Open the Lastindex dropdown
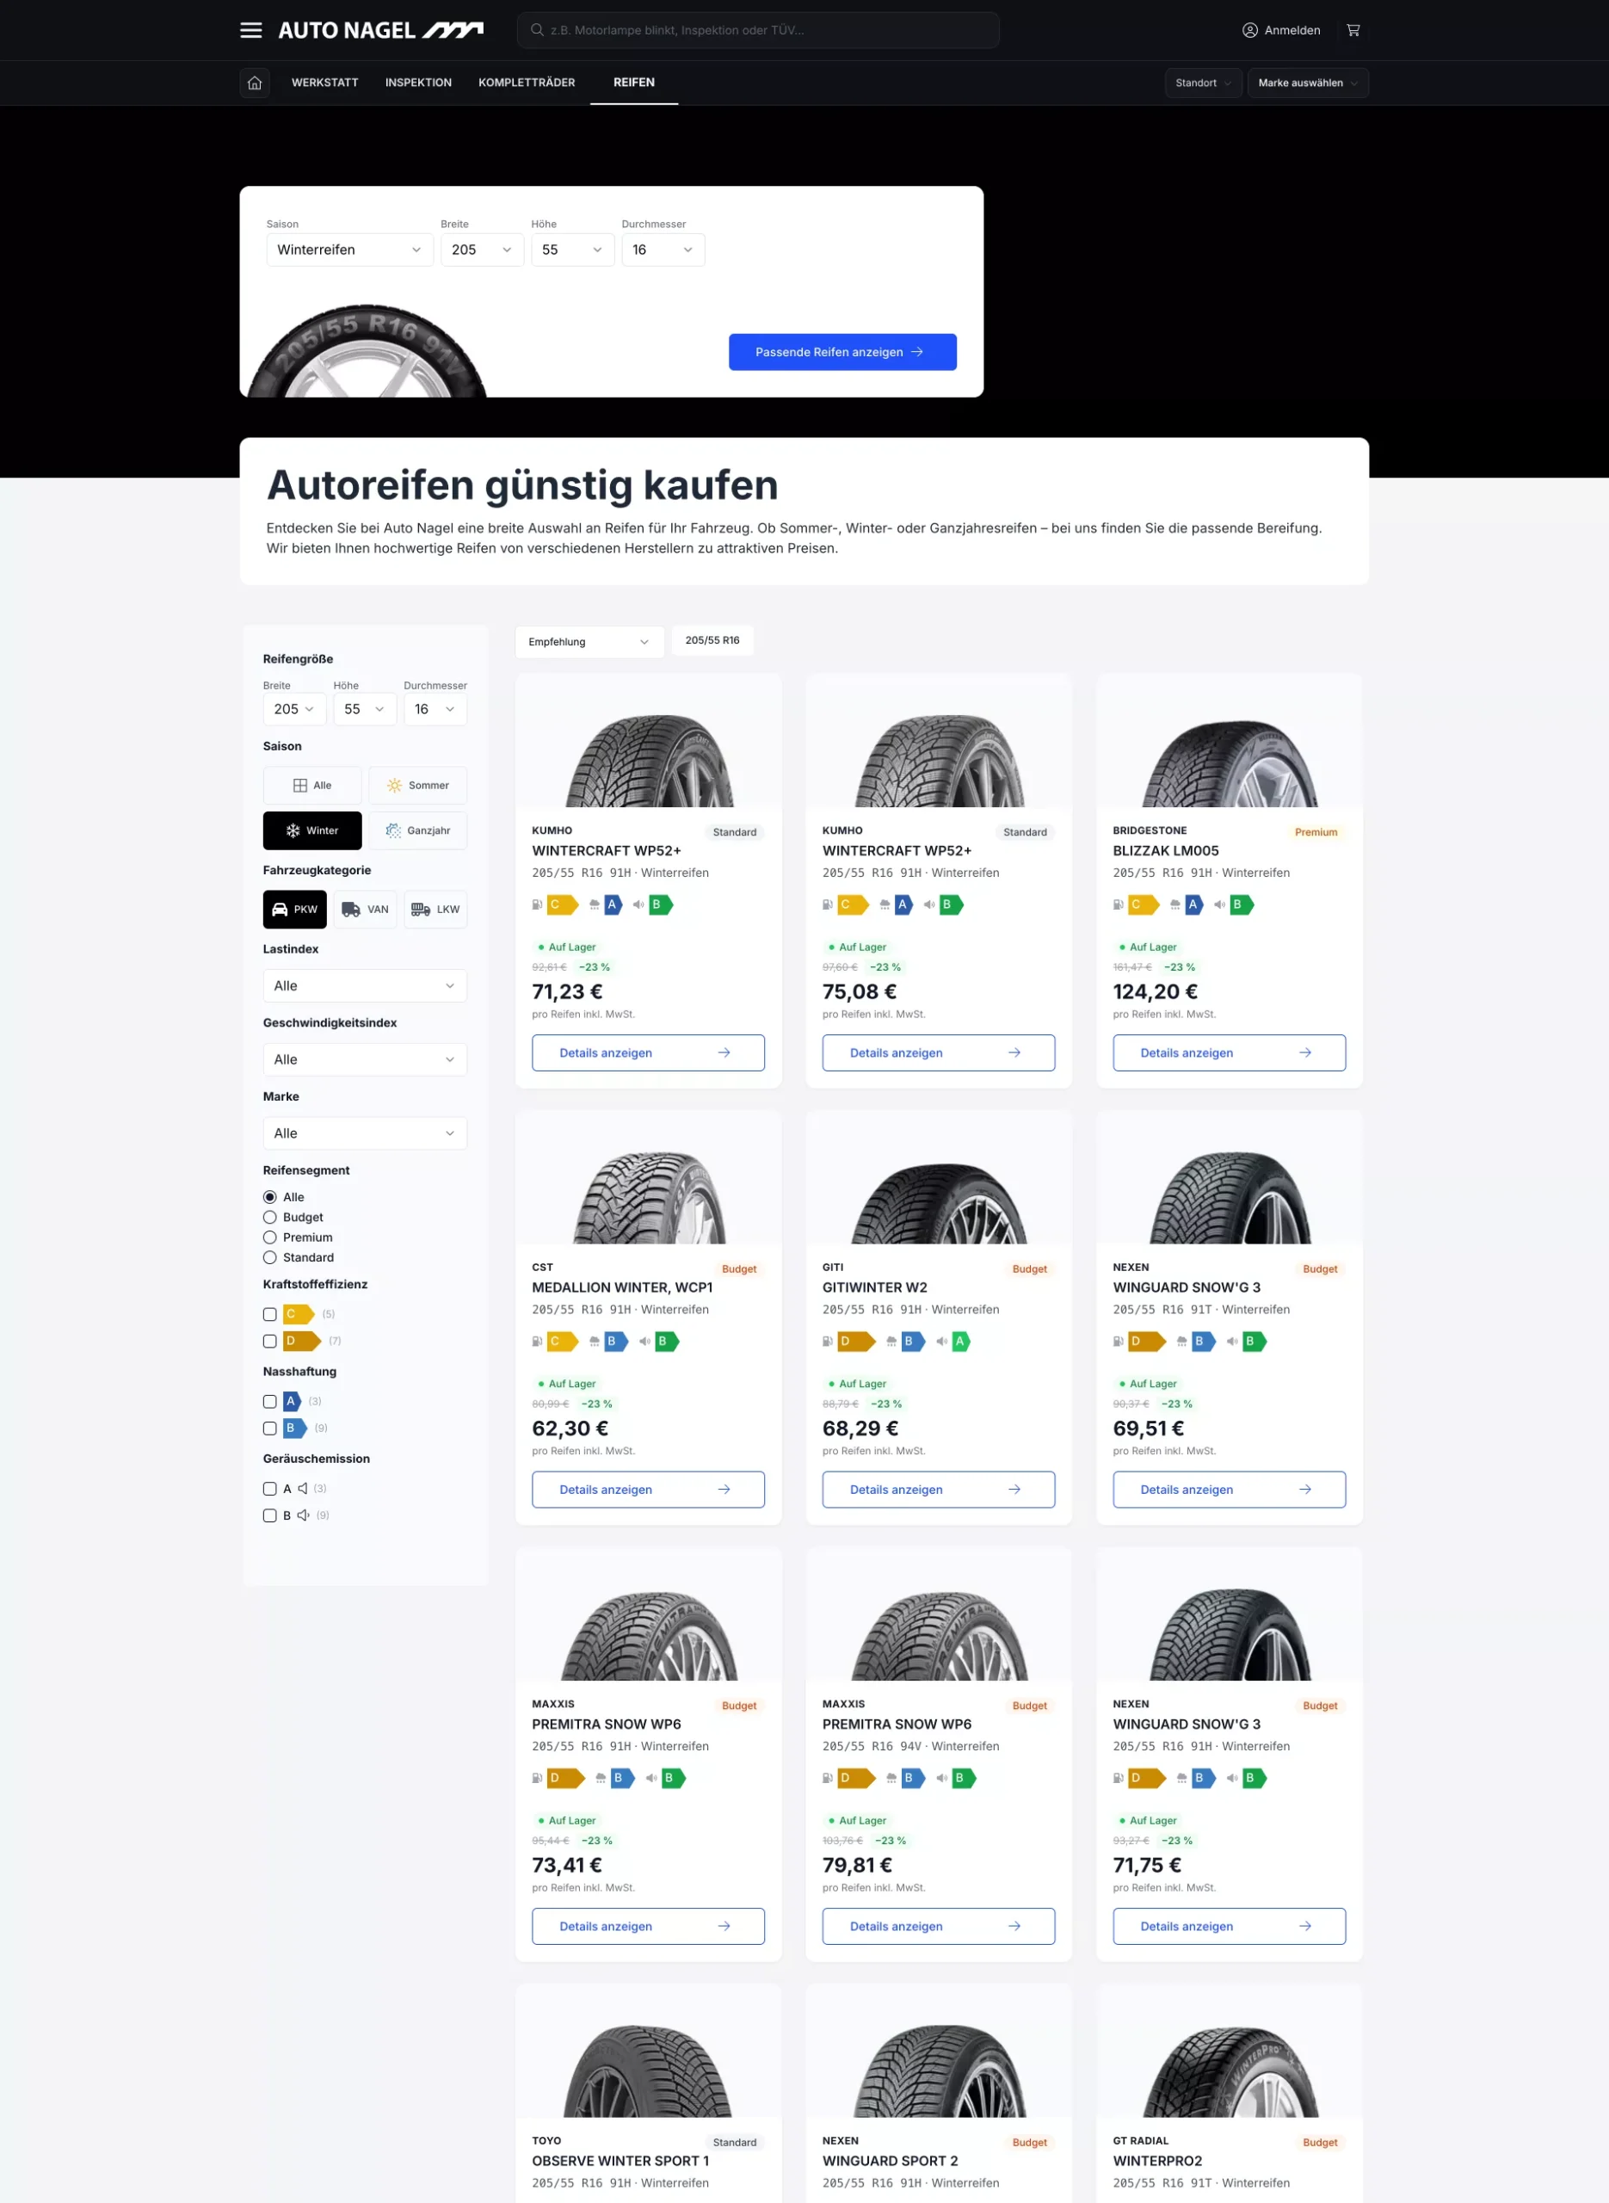Screen dimensions: 1609x2203 365,985
